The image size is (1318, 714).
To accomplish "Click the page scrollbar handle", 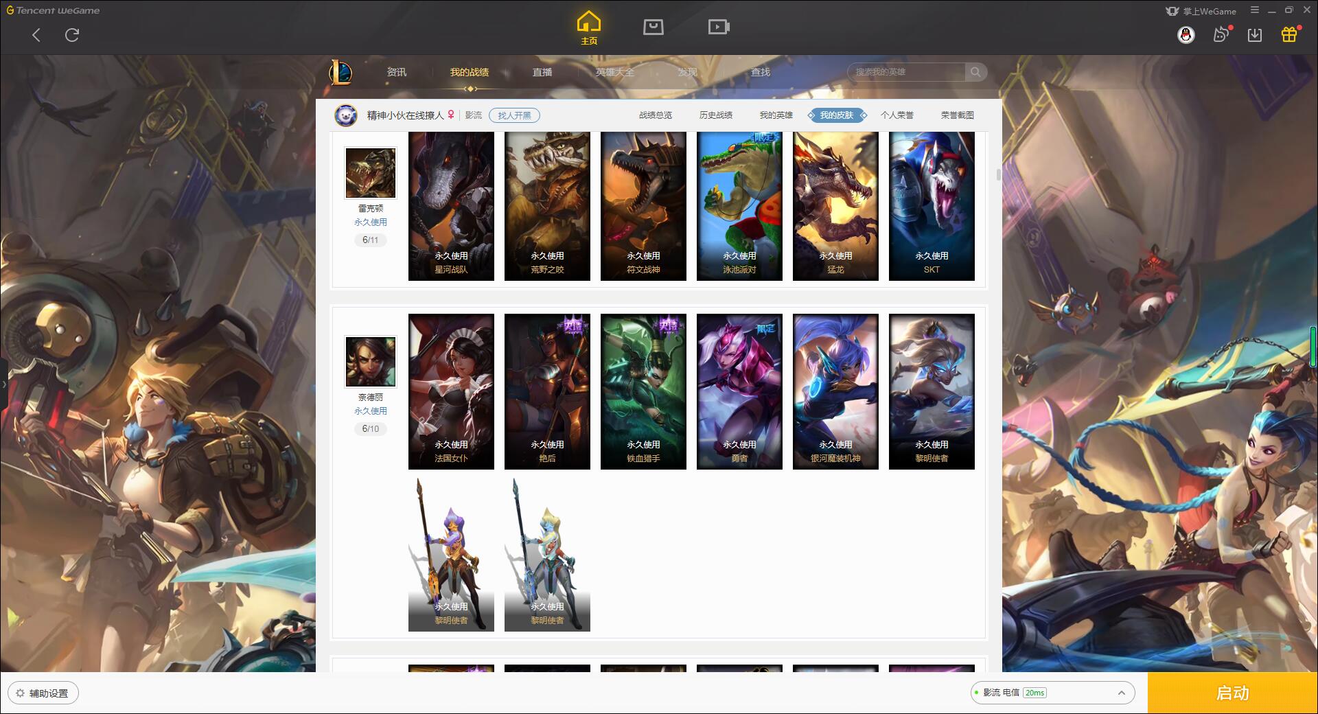I will (998, 175).
